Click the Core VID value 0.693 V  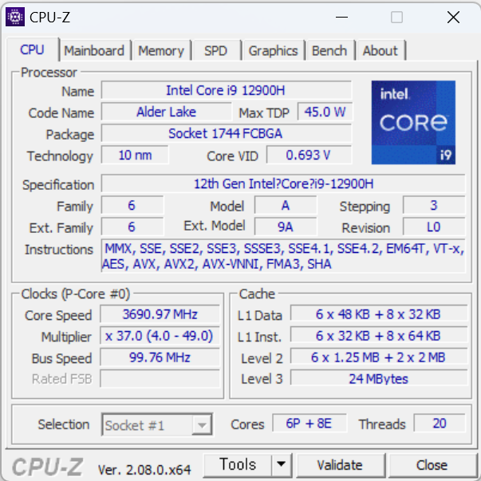click(x=309, y=156)
